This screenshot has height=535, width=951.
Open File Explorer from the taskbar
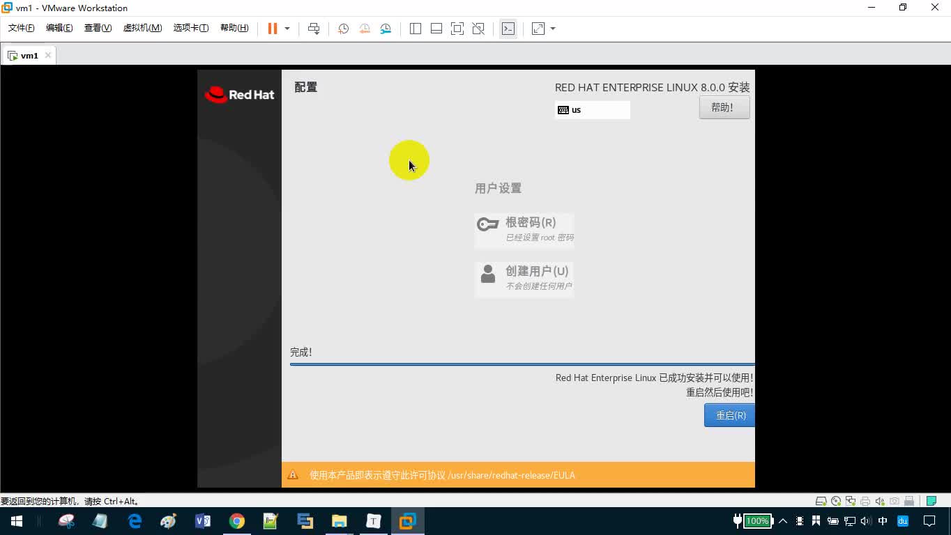tap(340, 521)
